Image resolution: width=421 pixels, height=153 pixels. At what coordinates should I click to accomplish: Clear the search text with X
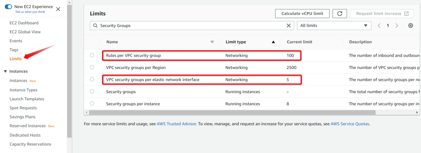(289, 25)
